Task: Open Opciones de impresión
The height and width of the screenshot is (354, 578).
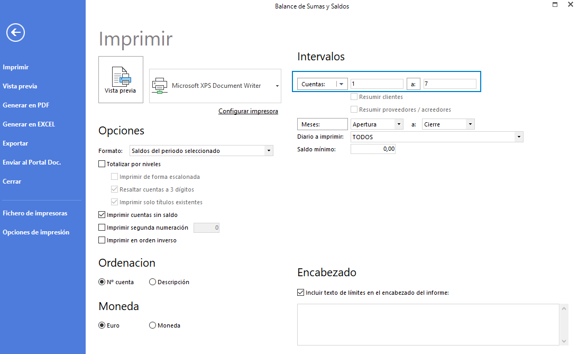Action: (36, 232)
